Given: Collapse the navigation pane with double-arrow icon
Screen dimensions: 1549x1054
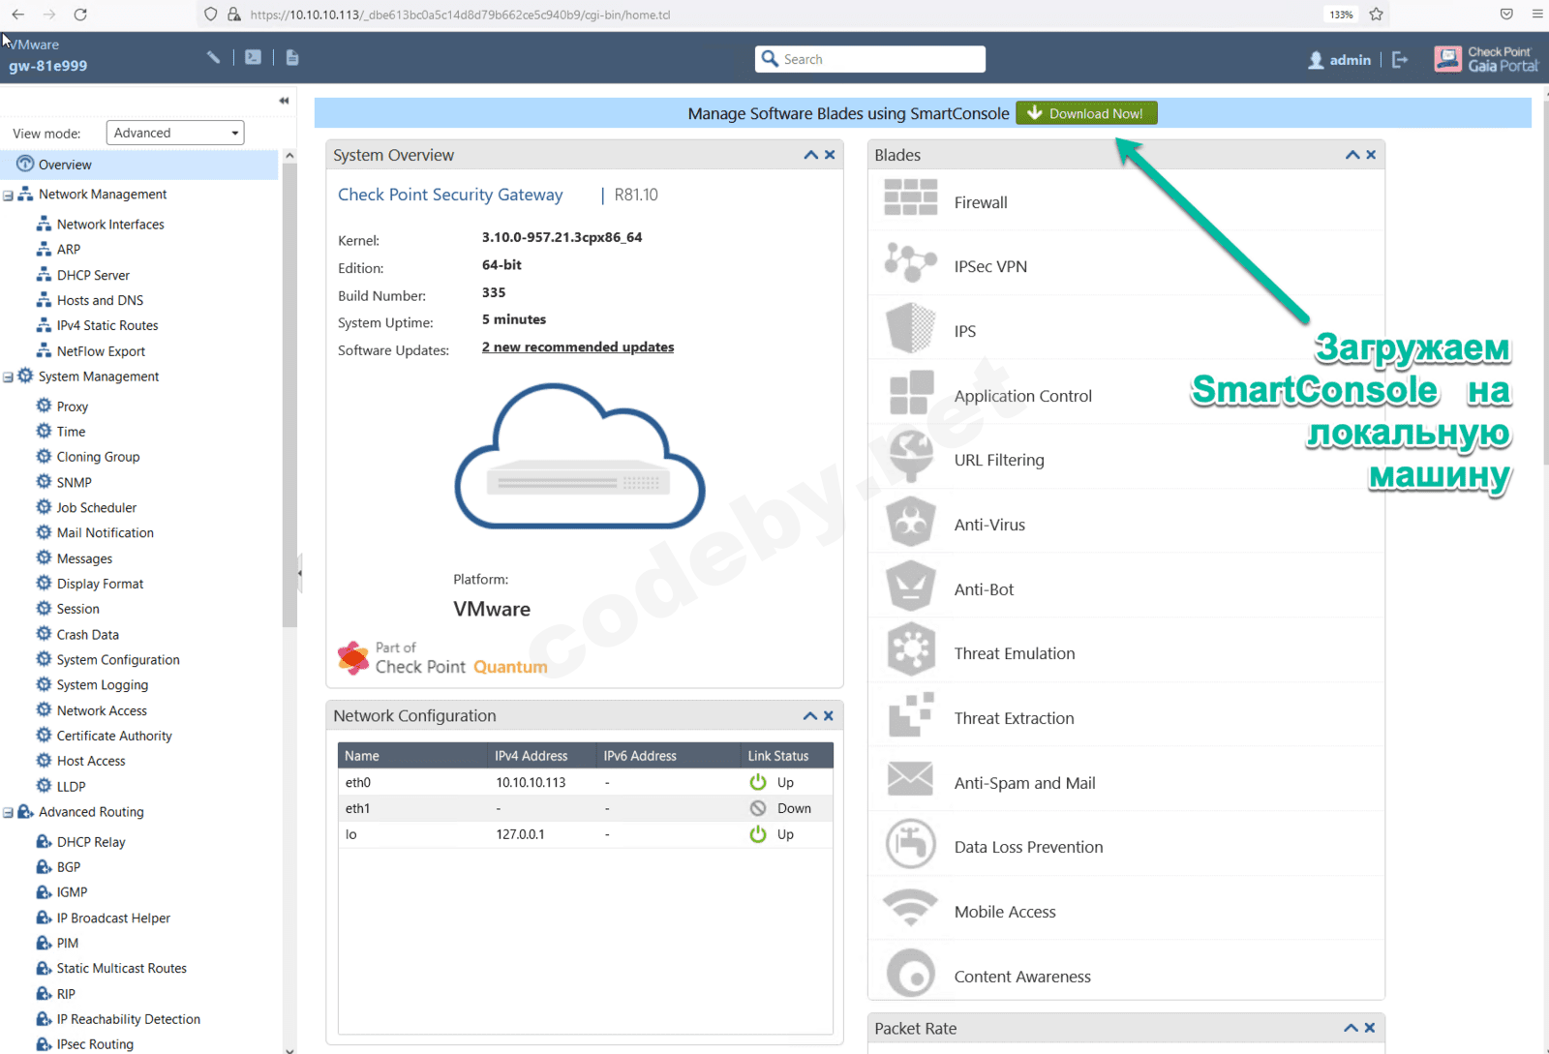Looking at the screenshot, I should click(284, 101).
